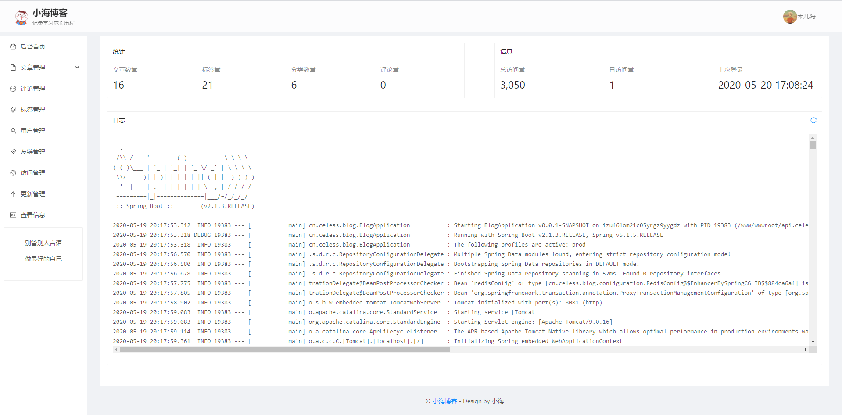The image size is (842, 415).
Task: Refresh the 日志 log panel
Action: pos(813,120)
